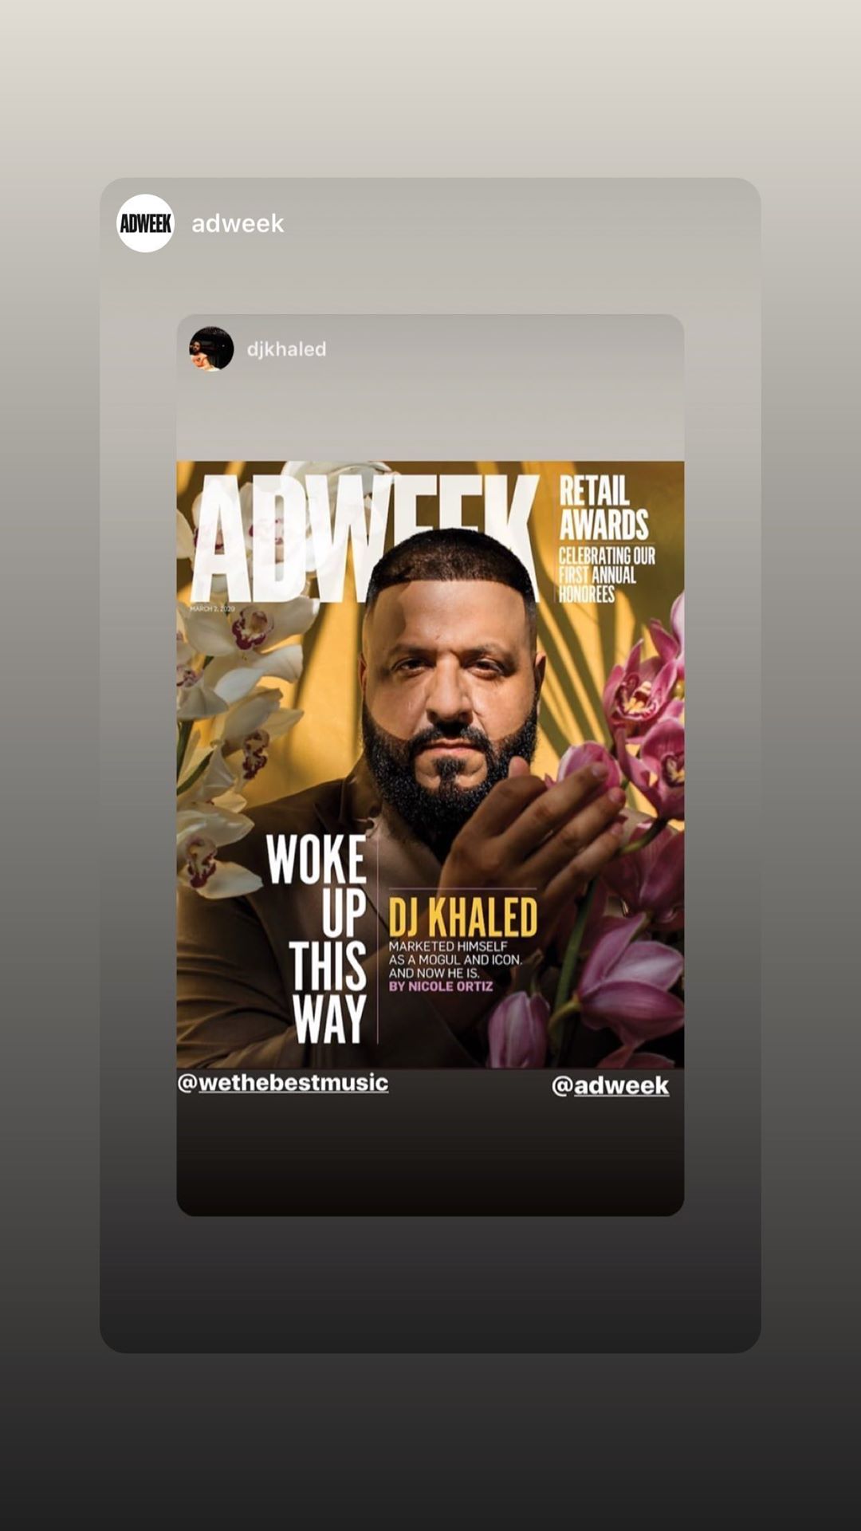Click 'Marketed himself as a mogul' subtitle

point(455,959)
